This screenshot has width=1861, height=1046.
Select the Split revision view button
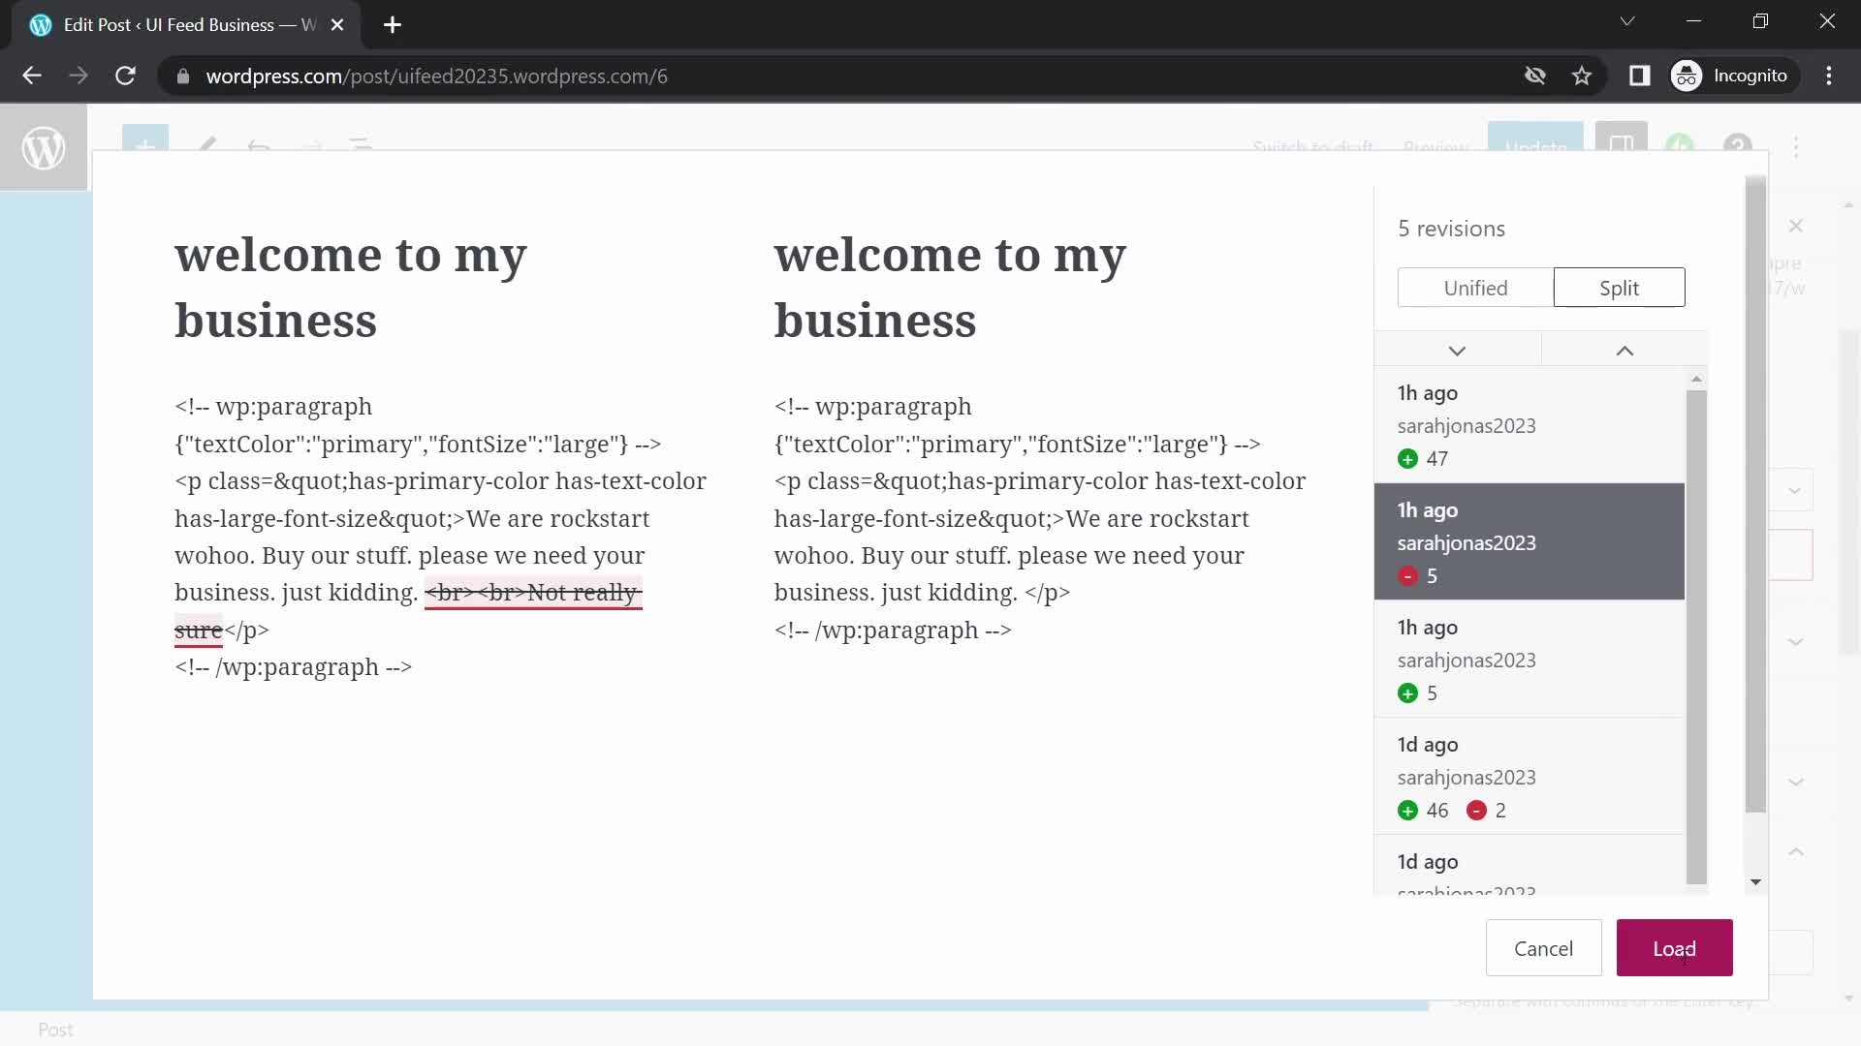click(x=1618, y=288)
